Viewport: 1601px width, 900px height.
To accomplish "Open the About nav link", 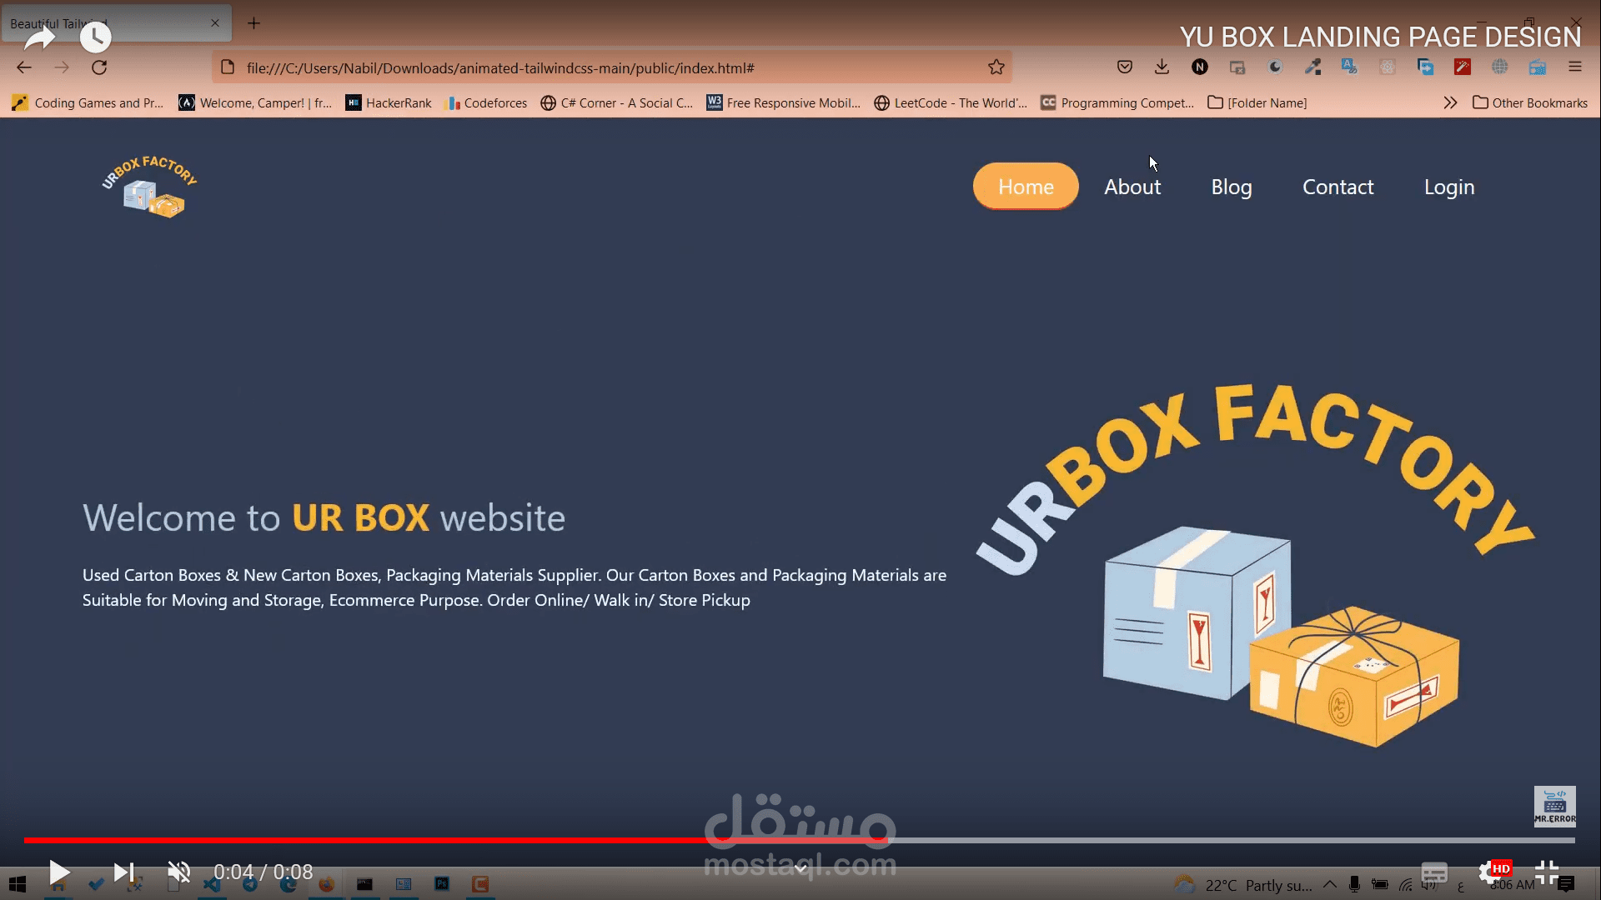I will click(x=1132, y=187).
